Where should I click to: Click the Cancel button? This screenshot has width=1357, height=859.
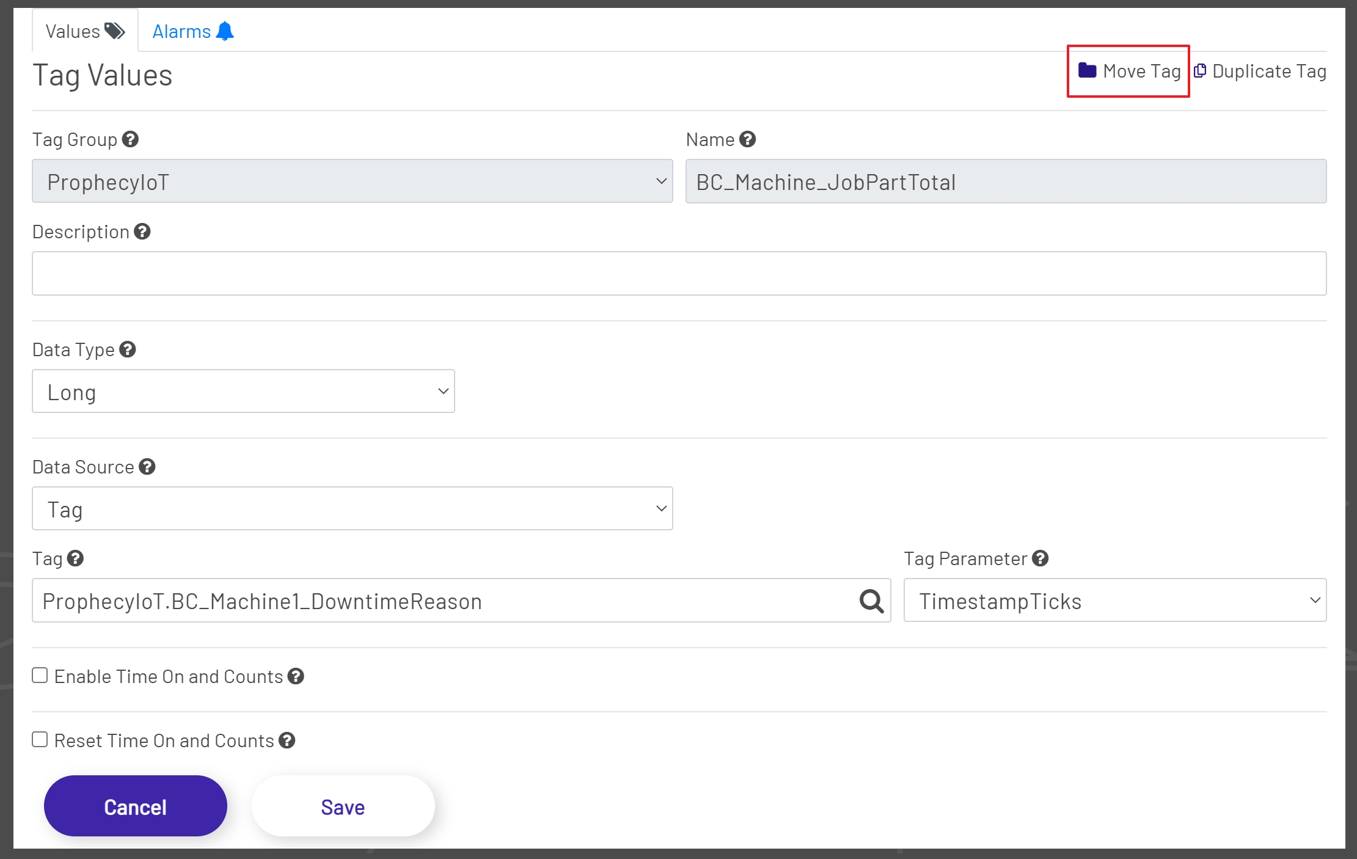click(x=135, y=806)
